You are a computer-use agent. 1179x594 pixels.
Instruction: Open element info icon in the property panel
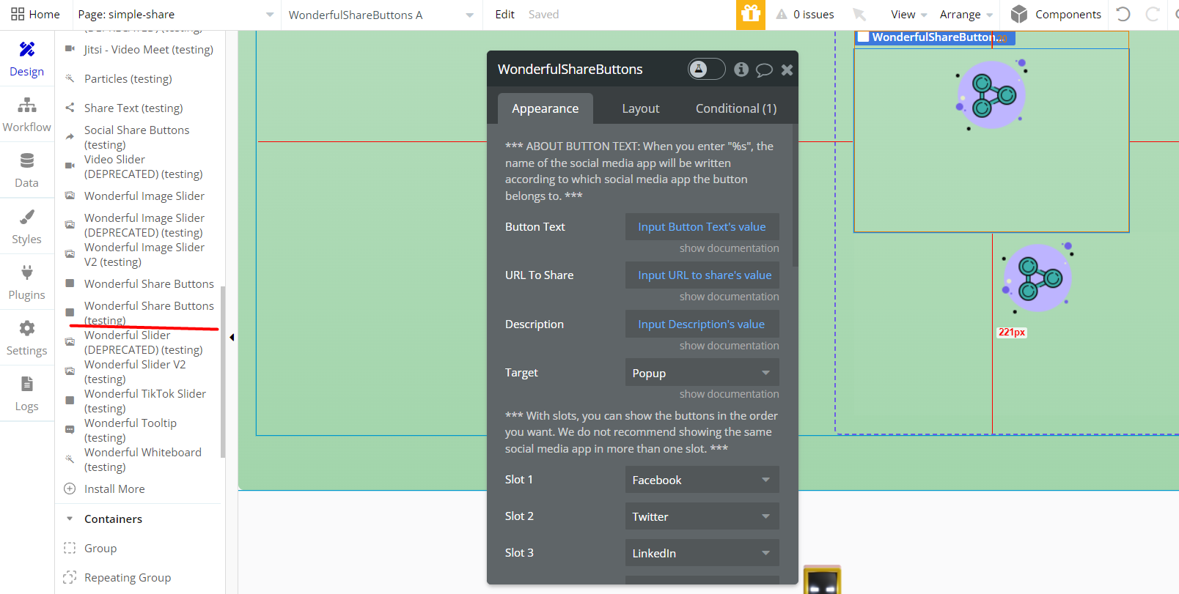point(741,70)
